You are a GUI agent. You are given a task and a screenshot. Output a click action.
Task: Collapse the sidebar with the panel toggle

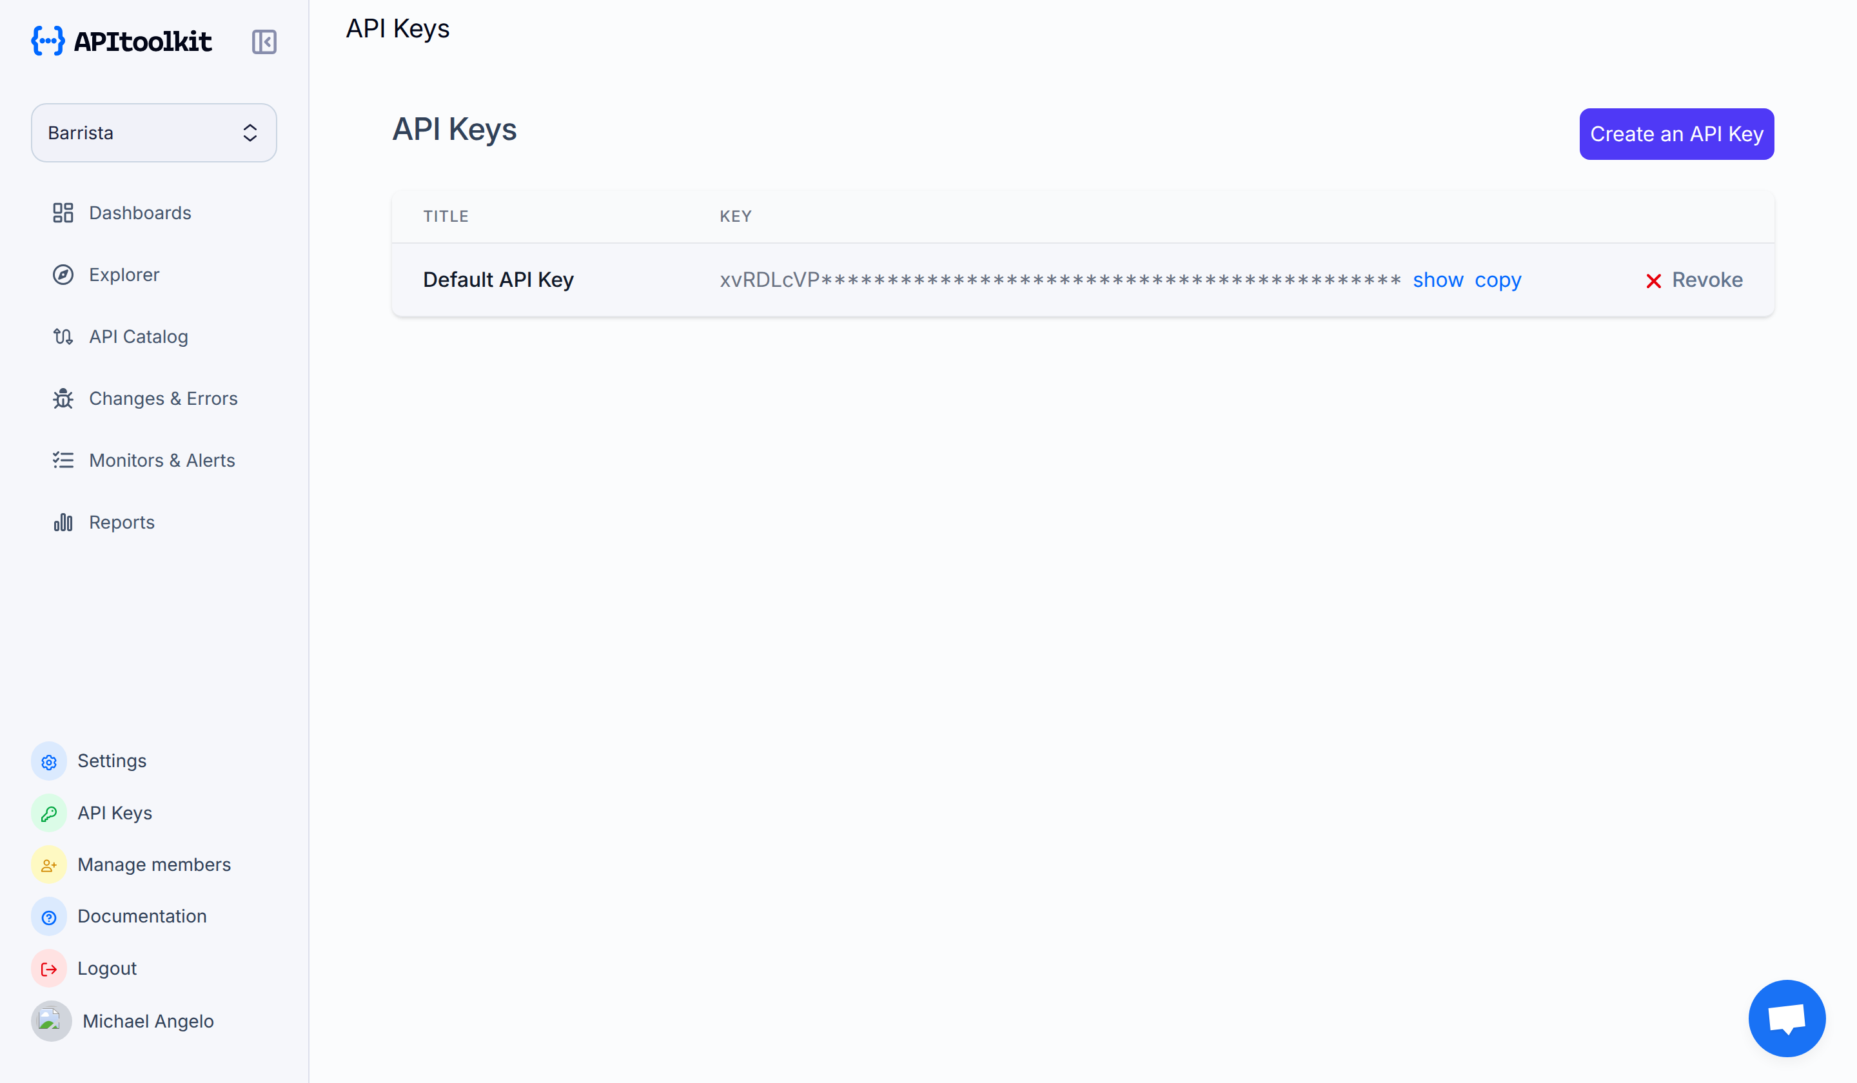pyautogui.click(x=264, y=42)
